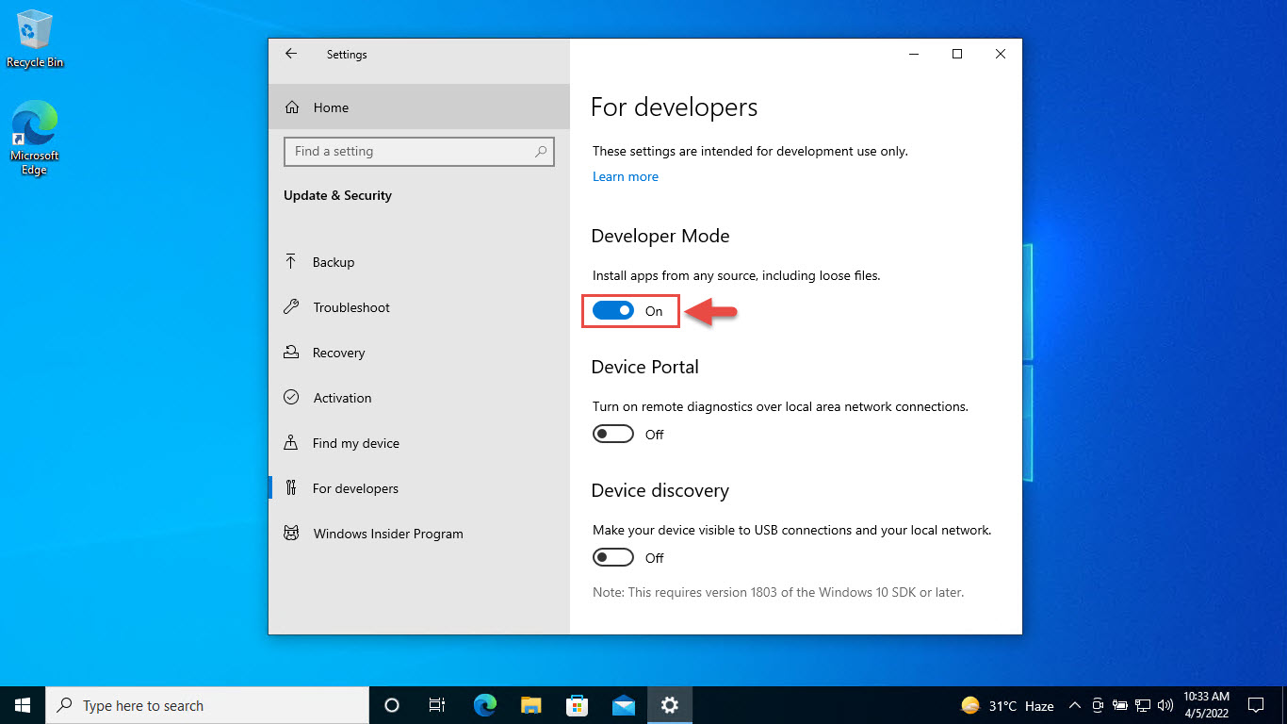Open the notification Action Center
This screenshot has width=1287, height=724.
(1255, 705)
